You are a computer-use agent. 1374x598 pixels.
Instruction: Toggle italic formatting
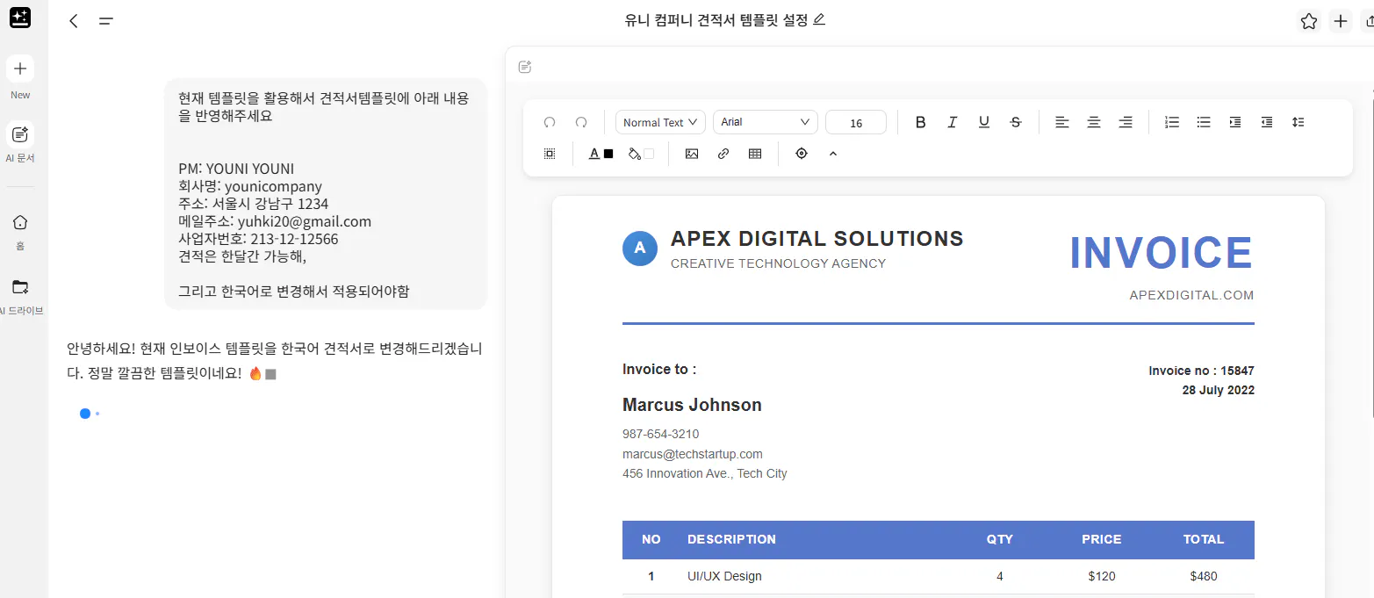(952, 122)
